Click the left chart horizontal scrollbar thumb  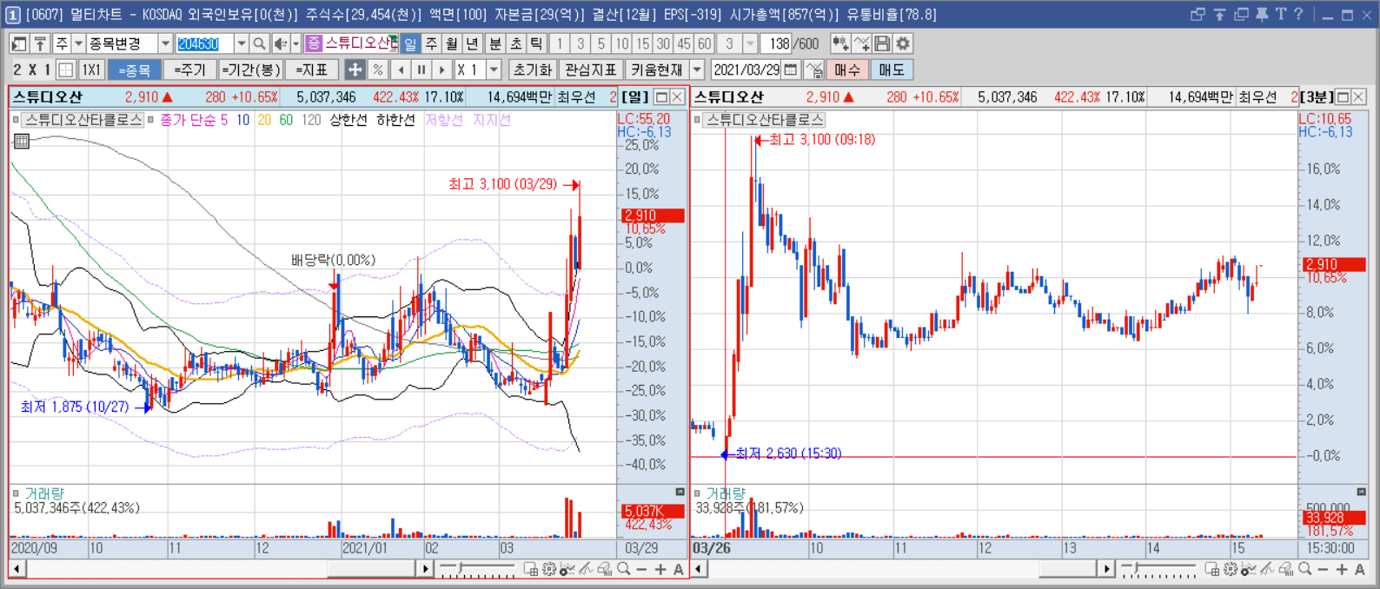coord(371,569)
